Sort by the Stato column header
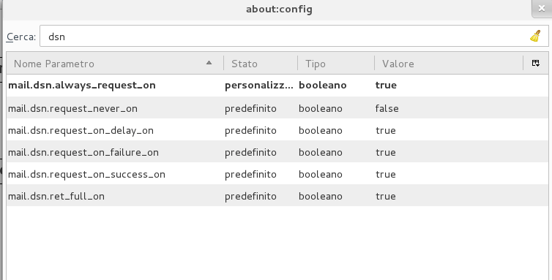 pyautogui.click(x=261, y=64)
